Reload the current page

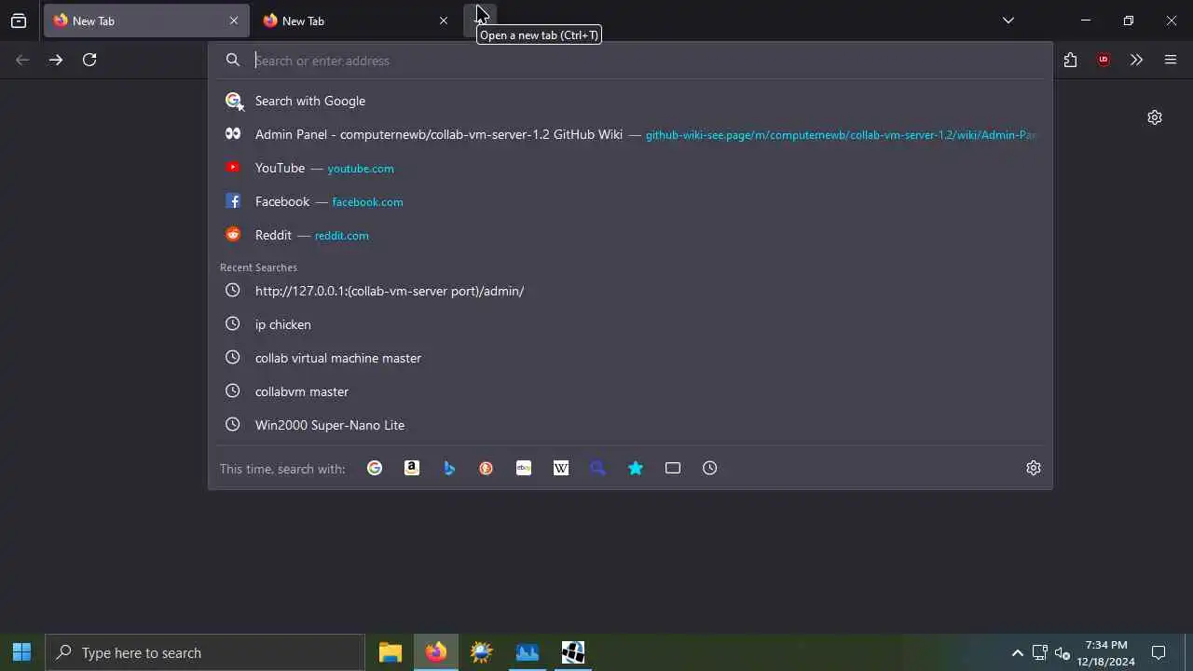[89, 60]
